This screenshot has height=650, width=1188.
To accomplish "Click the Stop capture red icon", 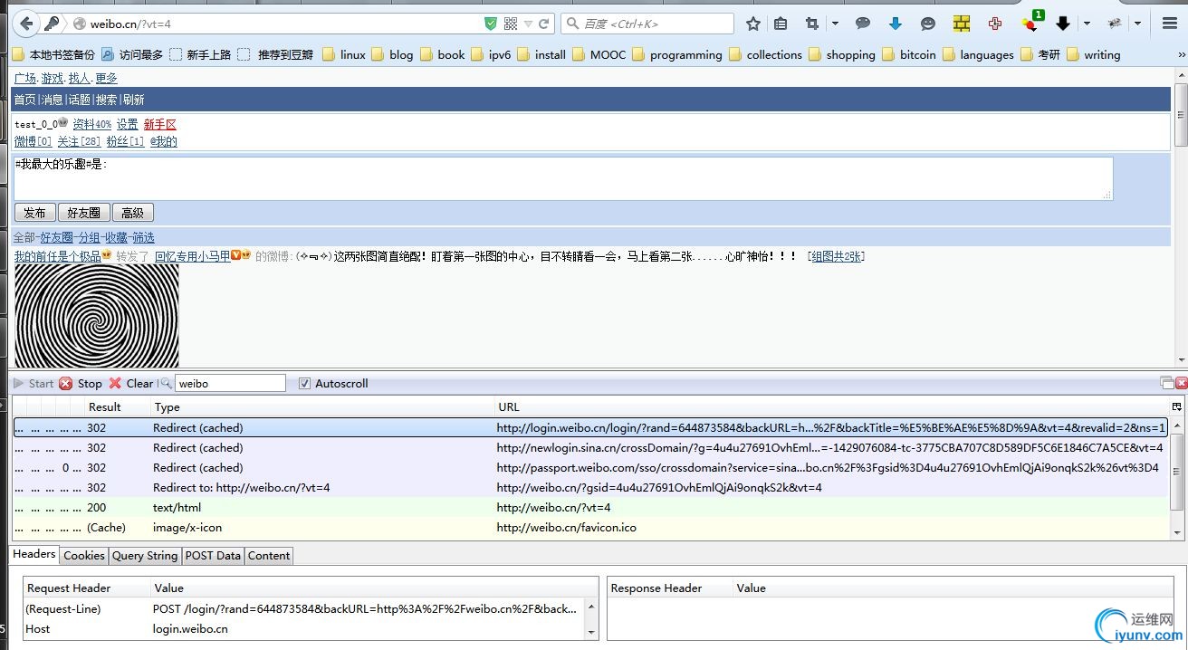I will tap(66, 384).
